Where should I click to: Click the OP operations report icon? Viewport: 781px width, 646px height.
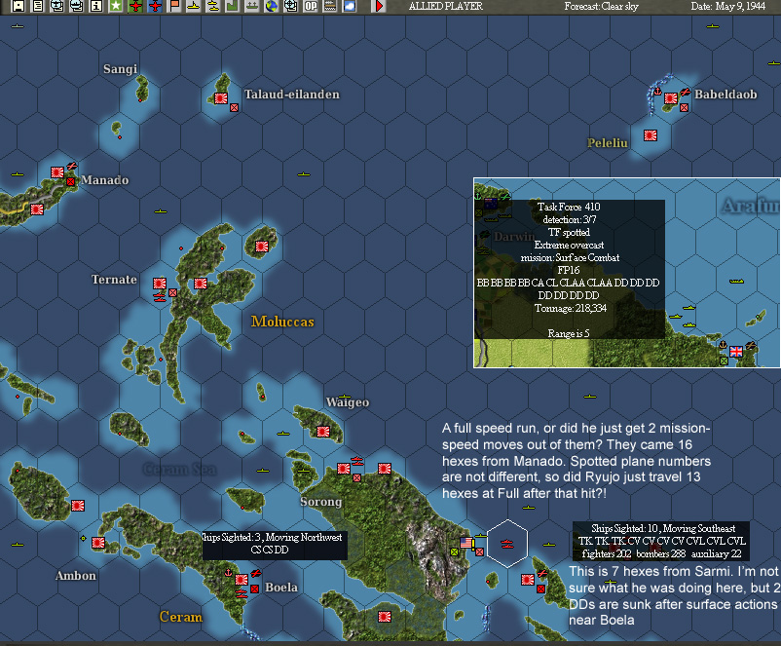tap(311, 6)
